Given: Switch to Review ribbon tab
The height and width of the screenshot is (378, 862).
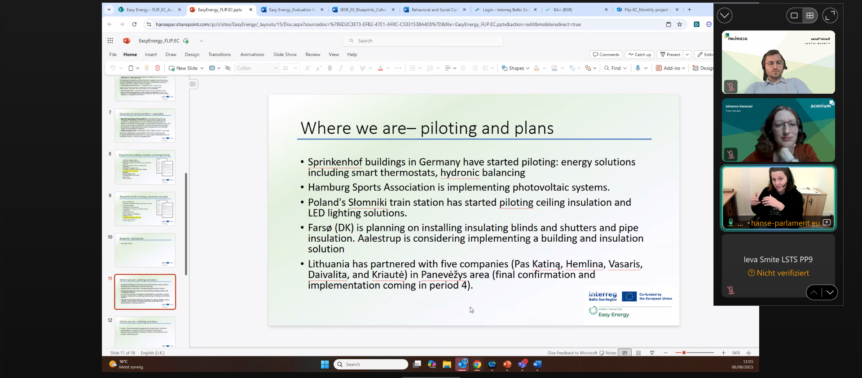Looking at the screenshot, I should tap(312, 55).
